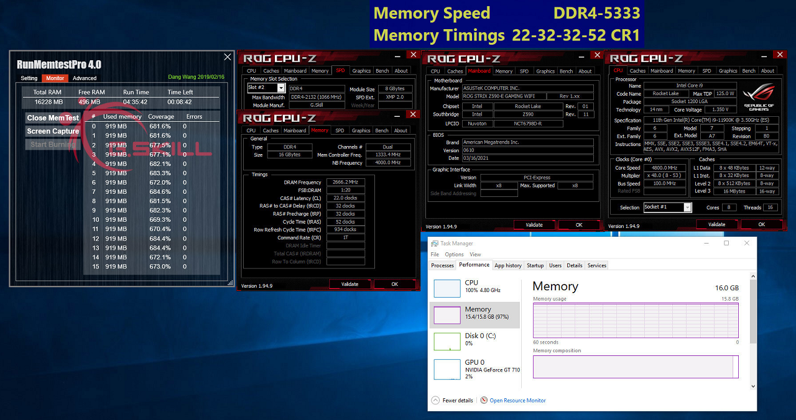Image resolution: width=796 pixels, height=420 pixels.
Task: Select Graphics tab in CPU-Z CPU window
Action: pyautogui.click(x=728, y=71)
